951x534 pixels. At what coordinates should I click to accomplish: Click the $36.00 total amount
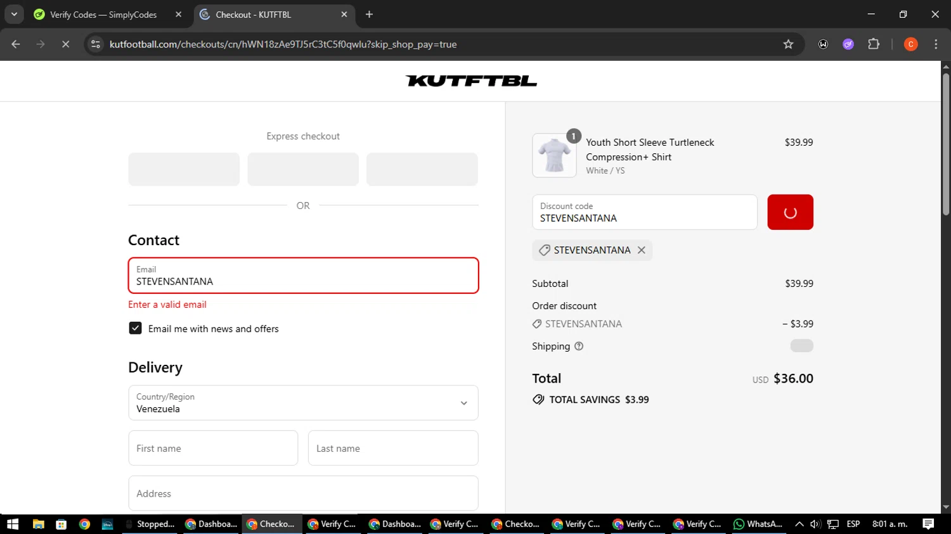click(x=793, y=379)
